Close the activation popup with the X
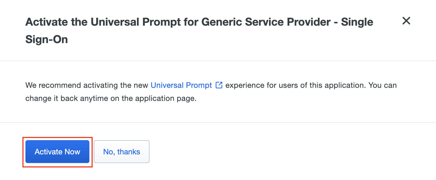 (x=406, y=21)
